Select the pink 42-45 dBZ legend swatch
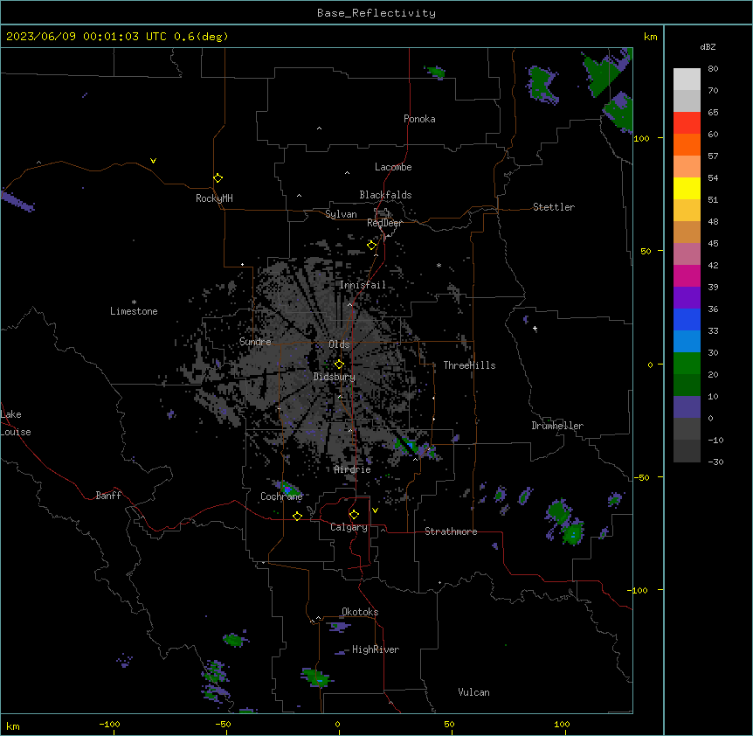This screenshot has width=753, height=736. tap(687, 254)
